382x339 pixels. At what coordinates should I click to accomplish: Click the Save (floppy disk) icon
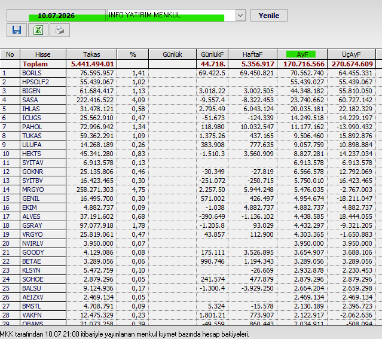tap(17, 30)
